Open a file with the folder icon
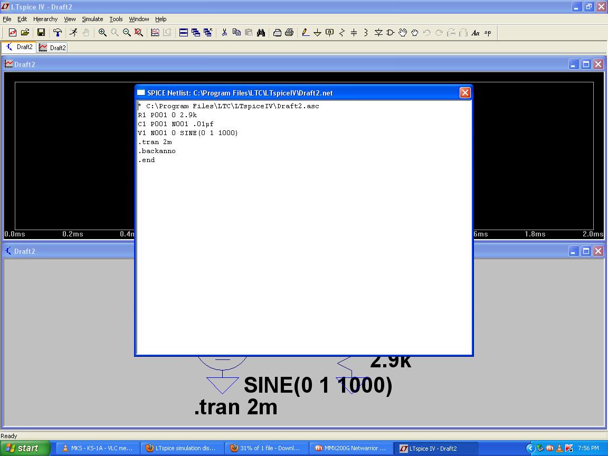 point(25,33)
